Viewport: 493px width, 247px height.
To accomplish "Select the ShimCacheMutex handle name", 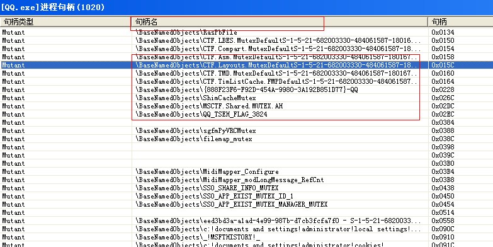I will click(x=196, y=98).
